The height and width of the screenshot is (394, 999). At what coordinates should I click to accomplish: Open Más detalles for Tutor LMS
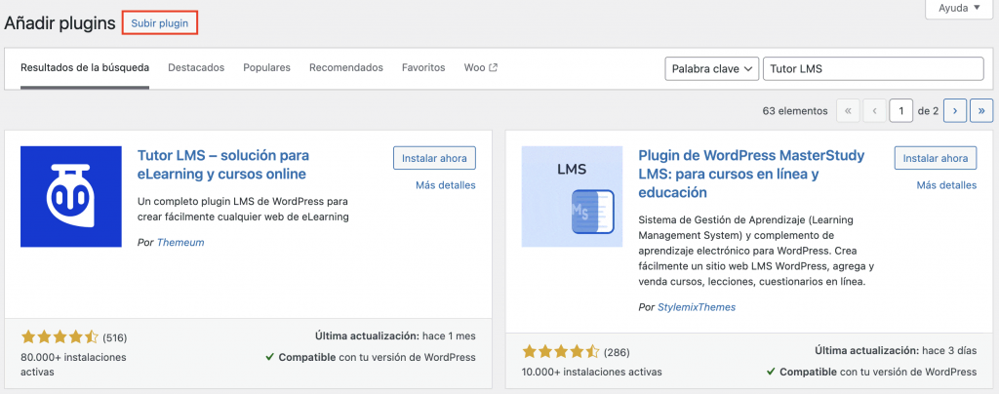(445, 184)
